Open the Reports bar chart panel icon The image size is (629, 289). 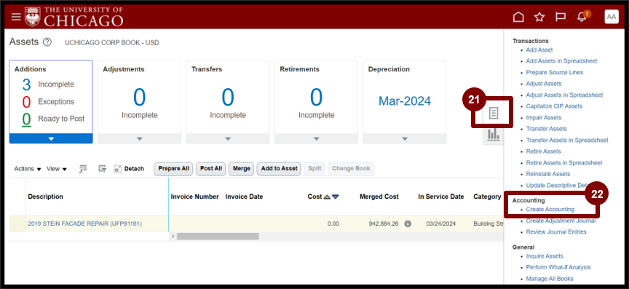tap(494, 135)
